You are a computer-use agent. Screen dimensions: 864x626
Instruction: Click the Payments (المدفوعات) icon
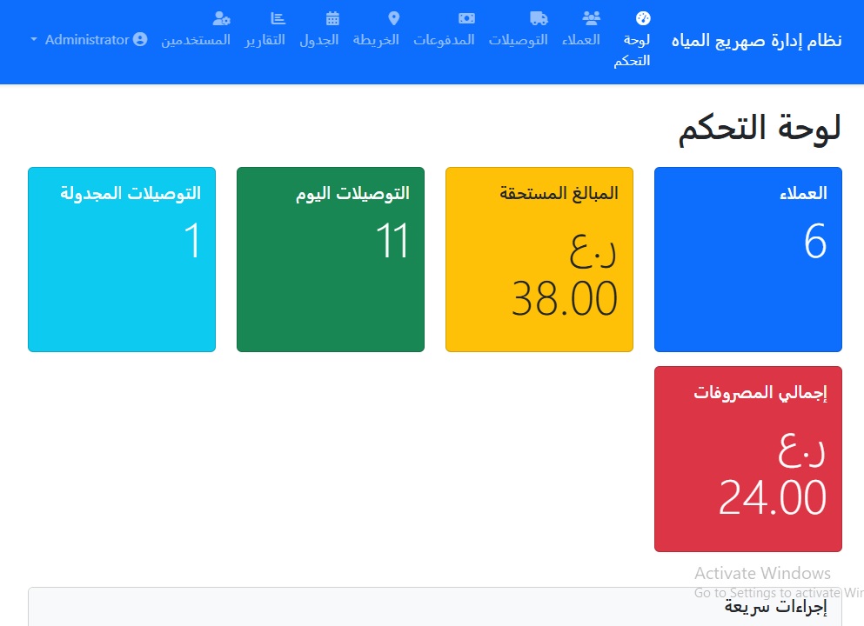[x=465, y=17]
